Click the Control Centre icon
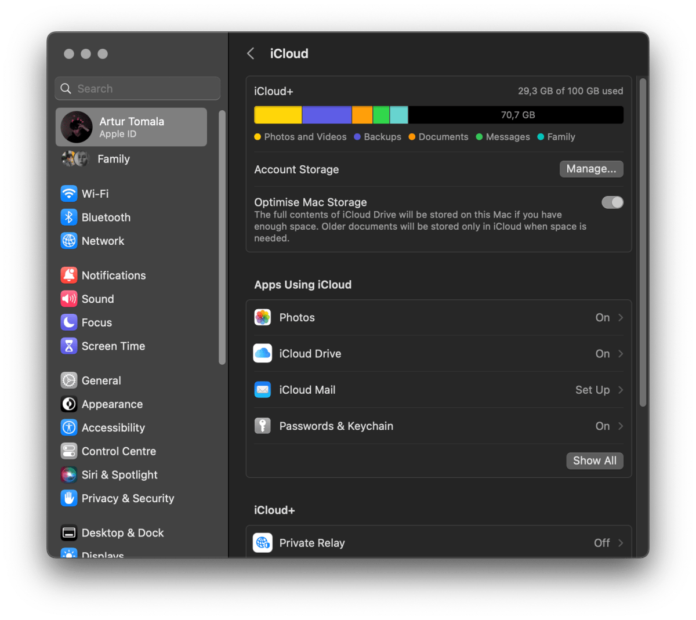696x620 pixels. pos(69,451)
